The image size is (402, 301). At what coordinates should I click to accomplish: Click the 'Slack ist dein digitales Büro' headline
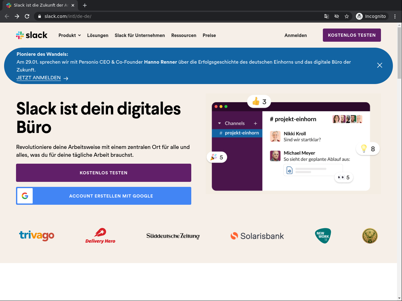99,118
